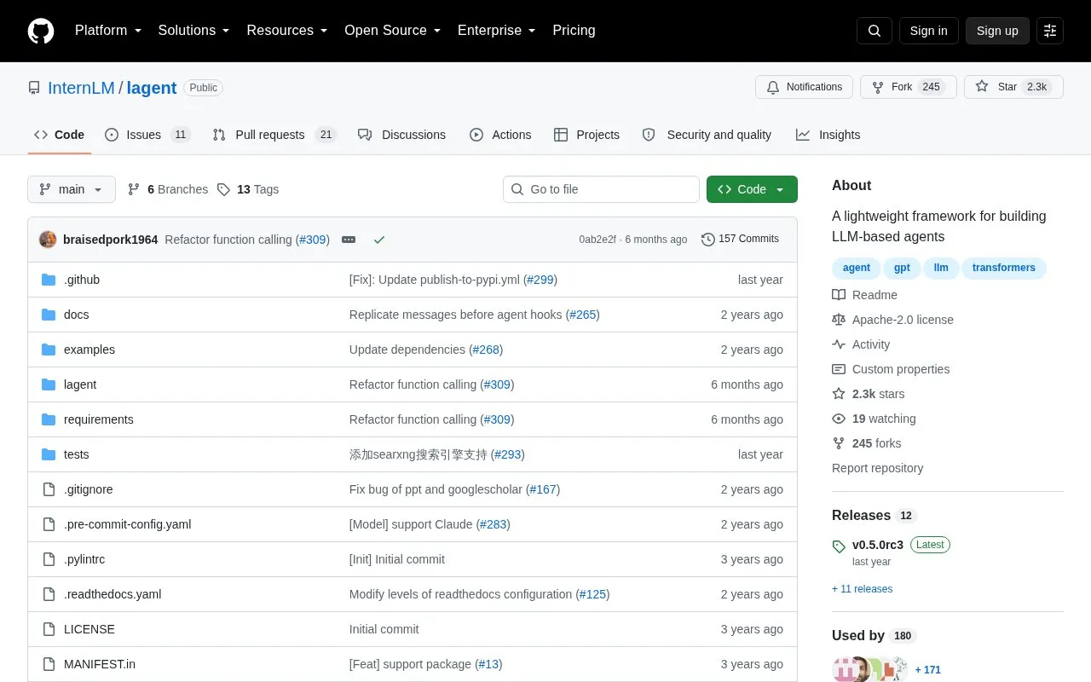Open the Actions tab
Image resolution: width=1091 pixels, height=682 pixels.
[500, 135]
